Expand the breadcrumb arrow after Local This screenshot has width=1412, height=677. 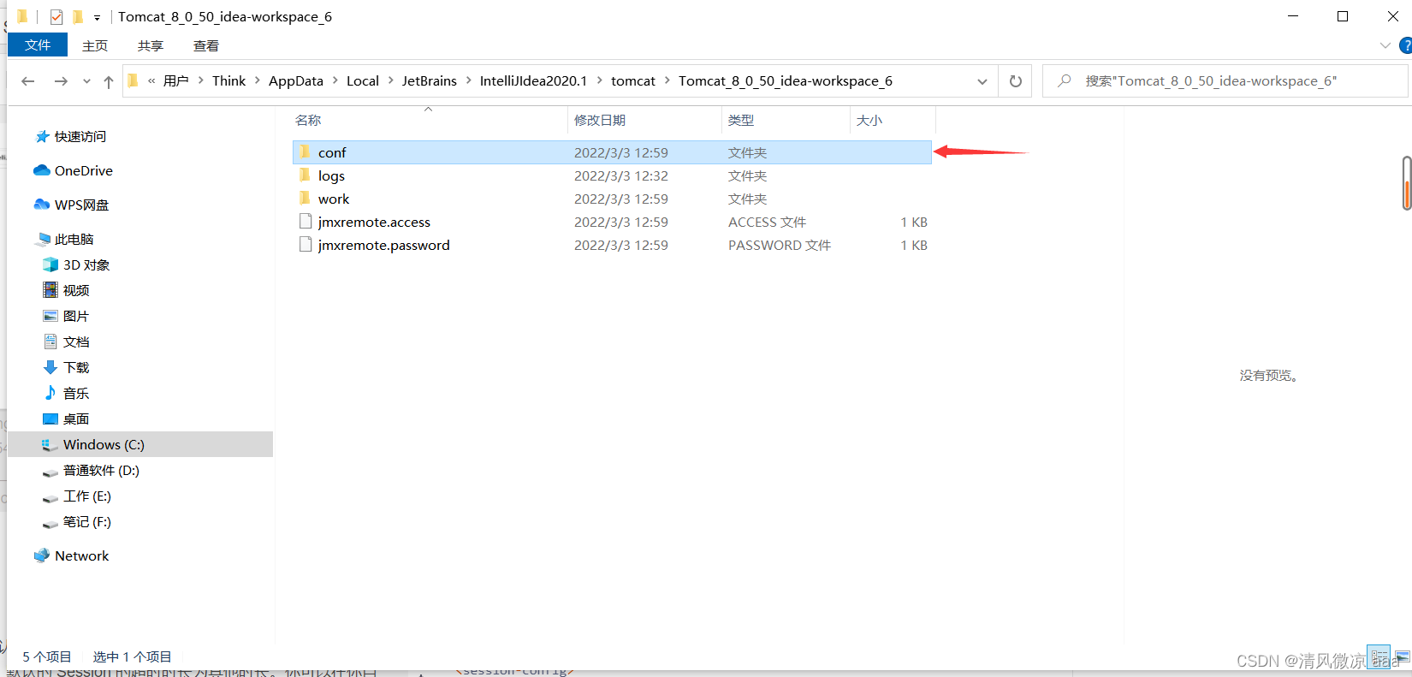point(391,80)
